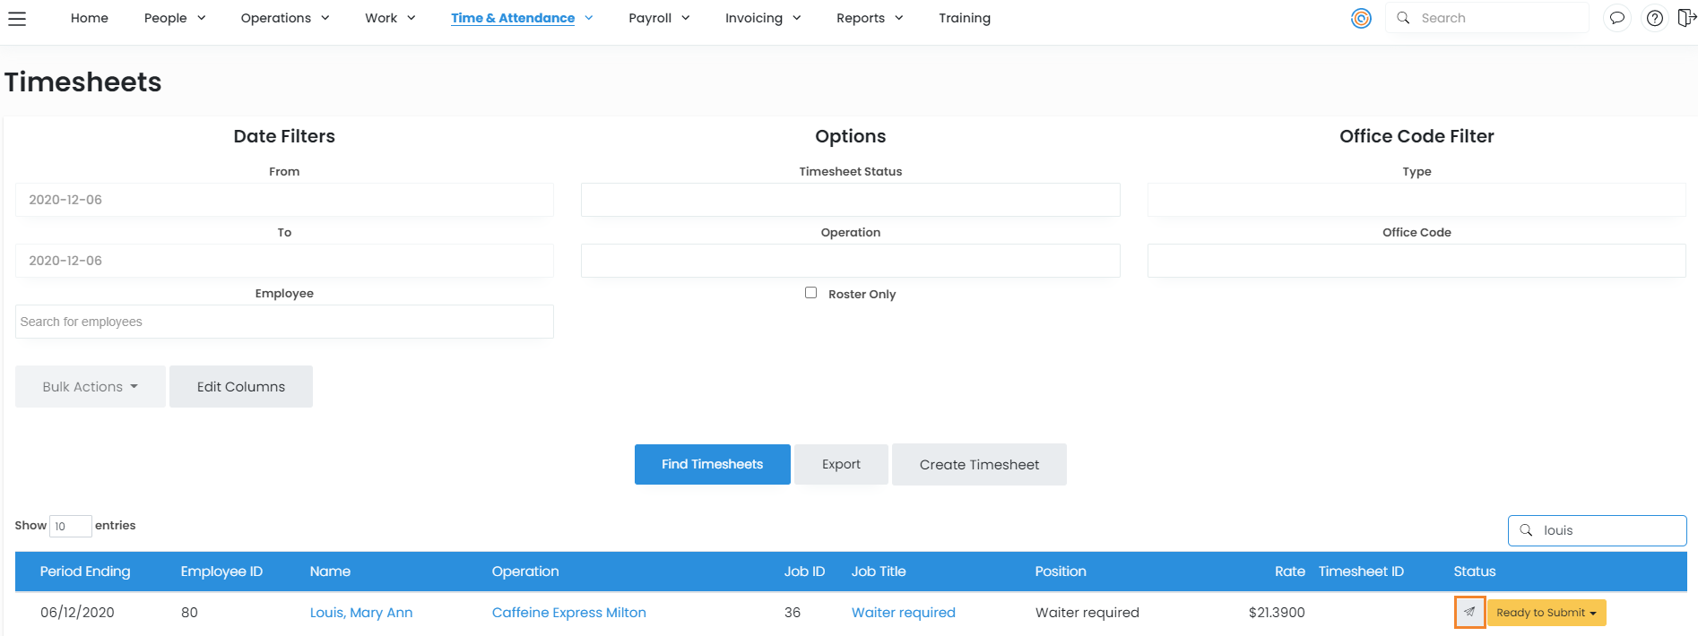
Task: Open the Ready to Submit status dropdown
Action: tap(1546, 613)
